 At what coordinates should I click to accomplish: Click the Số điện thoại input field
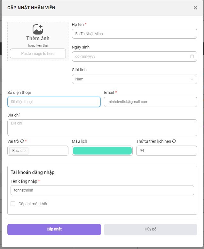click(x=54, y=102)
